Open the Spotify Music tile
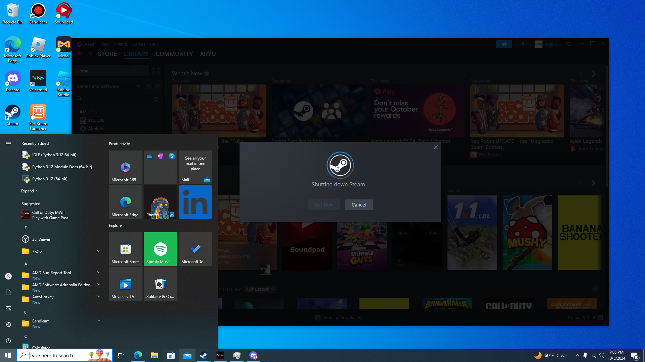Image resolution: width=645 pixels, height=362 pixels. coord(160,249)
